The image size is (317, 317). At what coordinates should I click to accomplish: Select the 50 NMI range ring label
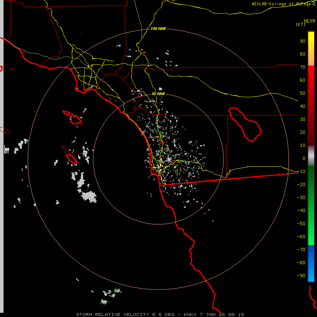tap(158, 94)
